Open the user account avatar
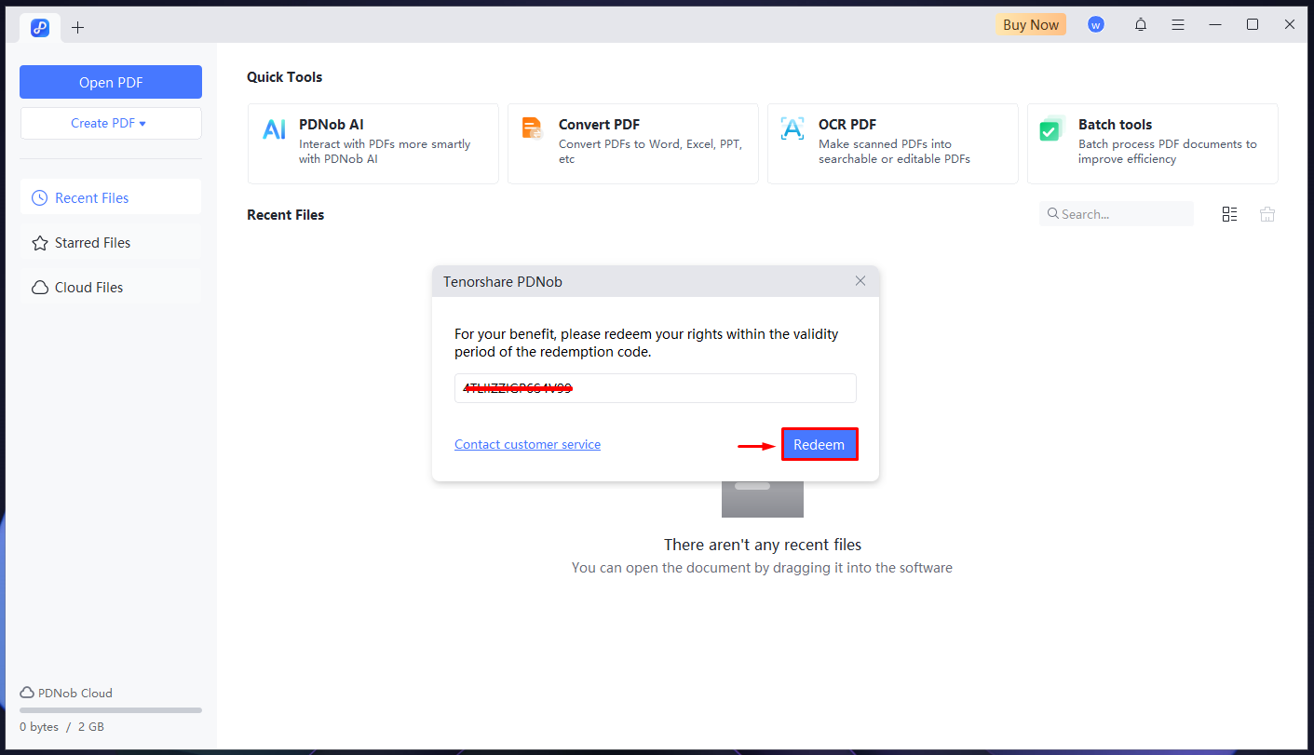Screen dimensions: 1314x755 [x=1096, y=25]
